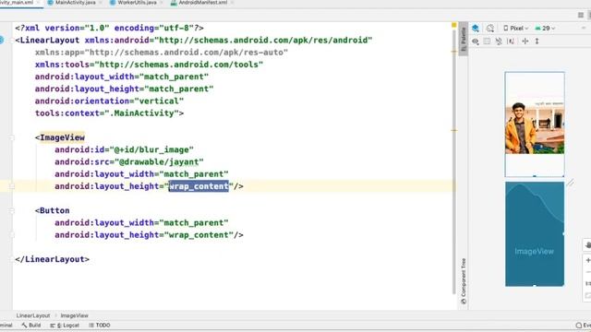Viewport: 591px width, 332px height.
Task: Open the TODO tool window
Action: (100, 326)
